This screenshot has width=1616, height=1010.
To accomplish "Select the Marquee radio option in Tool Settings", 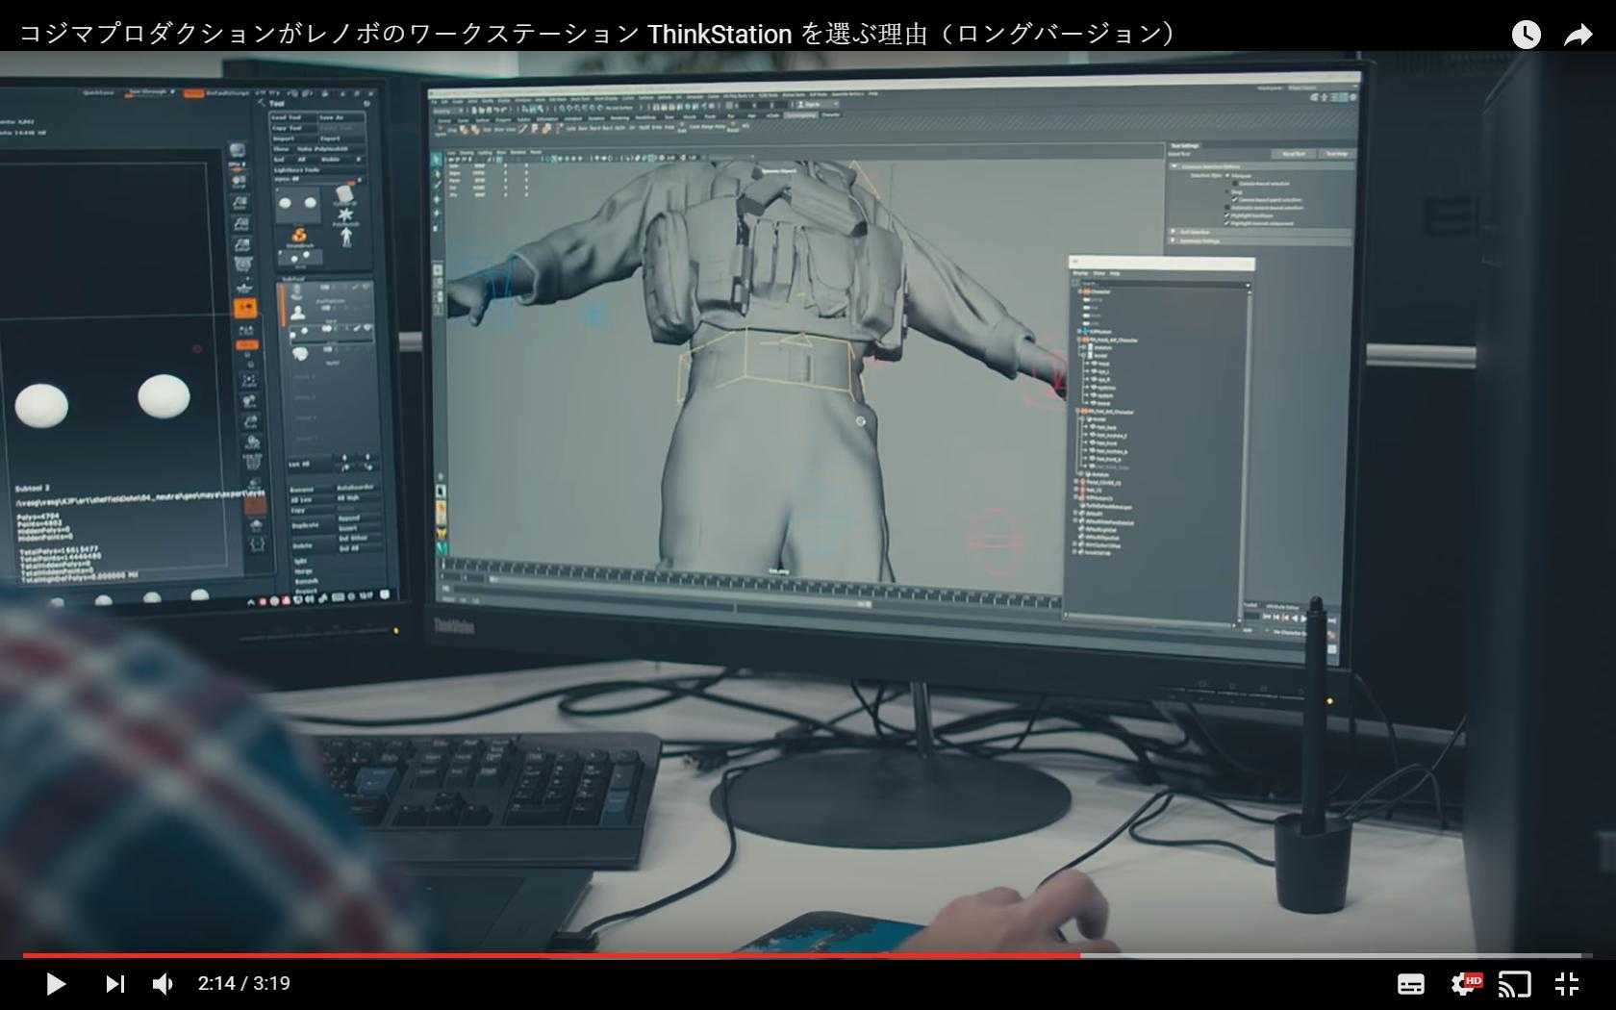I will point(1227,175).
